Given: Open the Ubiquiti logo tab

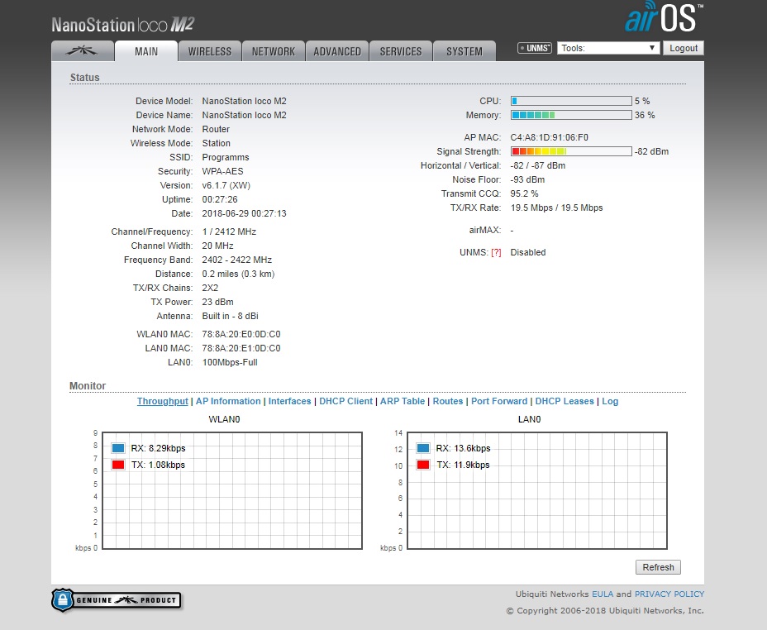Looking at the screenshot, I should (82, 51).
